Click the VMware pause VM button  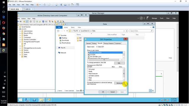pyautogui.click(x=38, y=5)
